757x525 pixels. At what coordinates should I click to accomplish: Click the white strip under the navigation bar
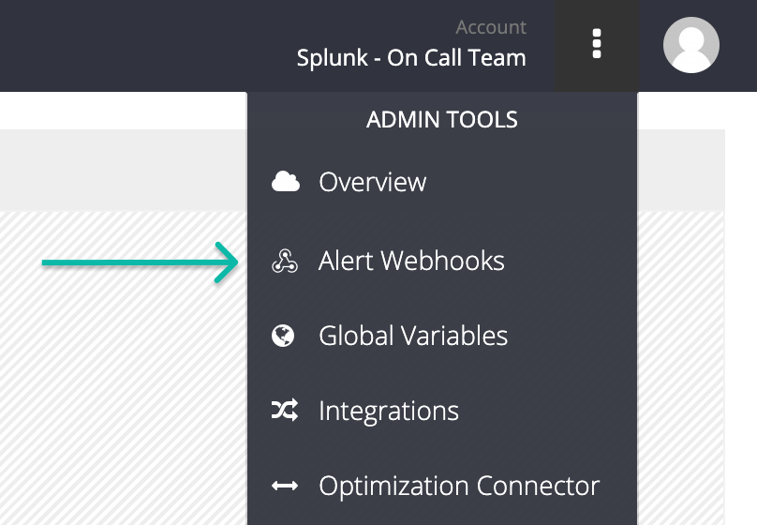[123, 110]
